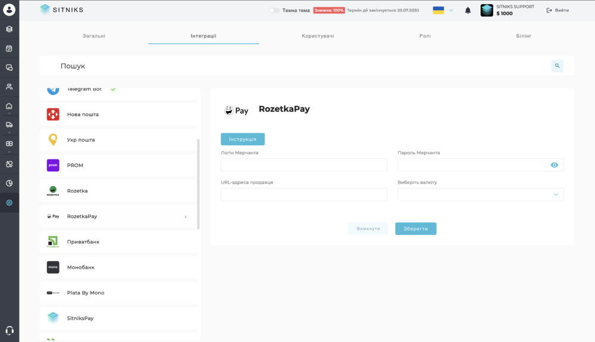Open the Виберіть валюту dropdown
This screenshot has height=342, width=595.
coord(480,194)
